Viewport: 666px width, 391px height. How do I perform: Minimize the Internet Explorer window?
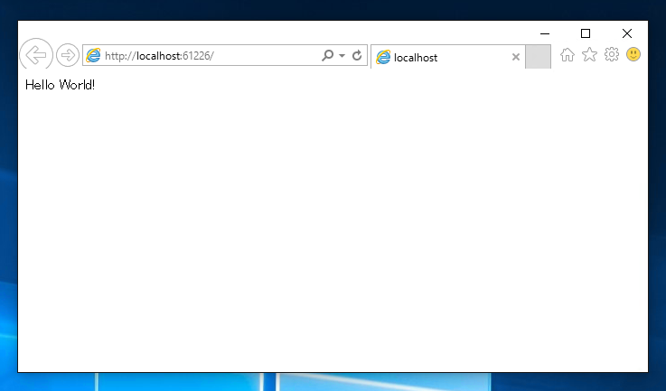(545, 33)
